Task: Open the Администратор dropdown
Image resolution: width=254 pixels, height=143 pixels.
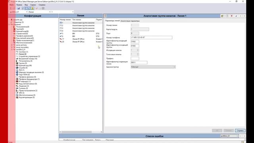Action: point(153,67)
